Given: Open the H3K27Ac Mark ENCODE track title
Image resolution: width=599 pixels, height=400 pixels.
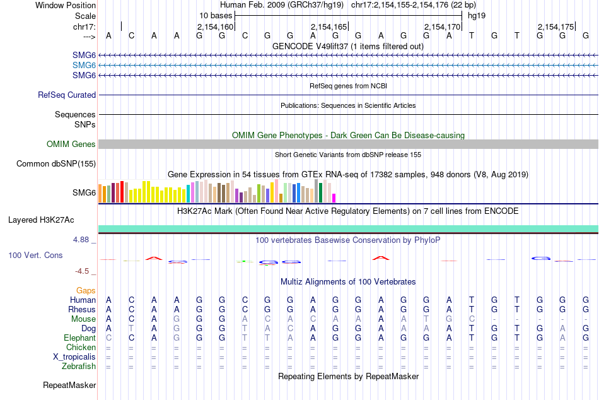Looking at the screenshot, I should pos(347,211).
